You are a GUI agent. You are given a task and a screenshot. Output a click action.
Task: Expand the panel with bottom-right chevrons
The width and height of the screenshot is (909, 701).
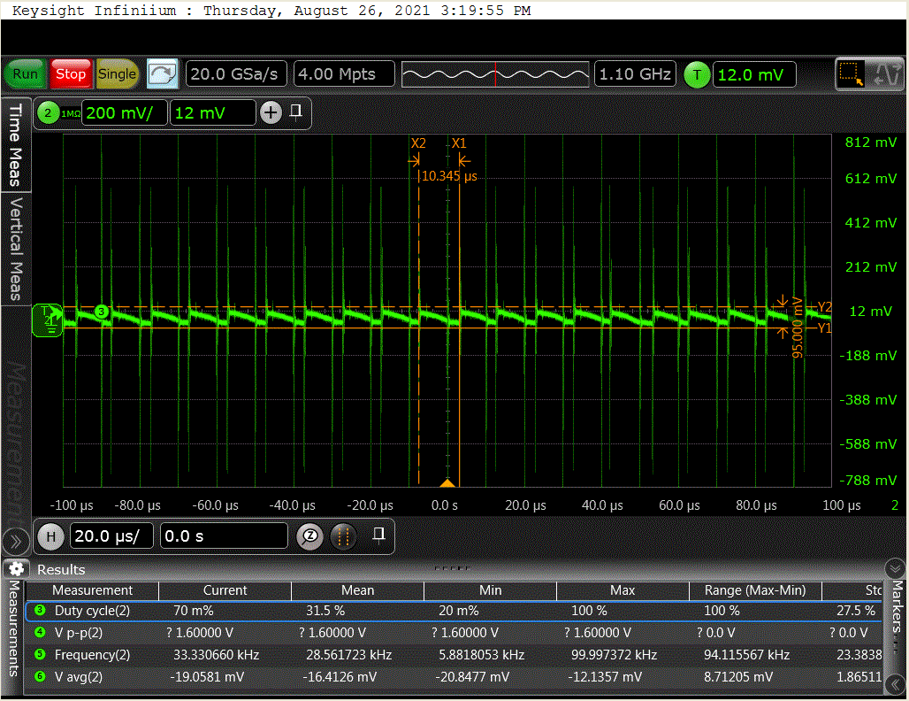tap(896, 684)
